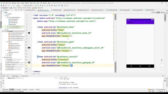Open the Build menu
Image resolution: width=168 pixels, height=94 pixels.
[31, 3]
